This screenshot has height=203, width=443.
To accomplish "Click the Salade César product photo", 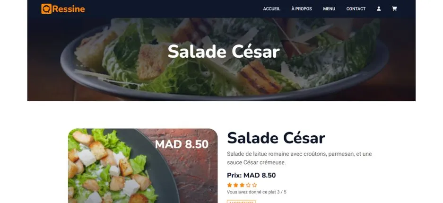I will pyautogui.click(x=143, y=166).
